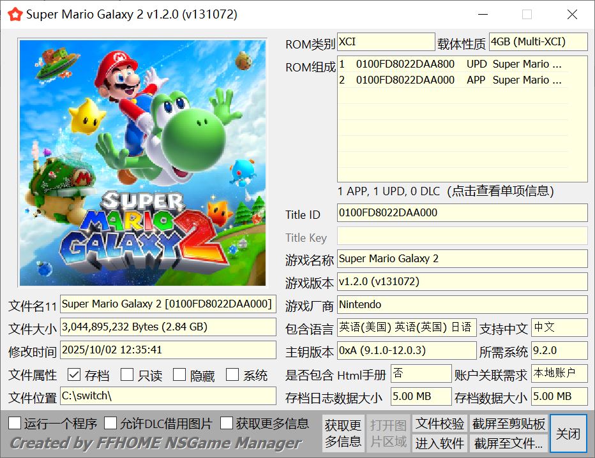The height and width of the screenshot is (458, 595).
Task: Click the 关闭 button
Action: point(568,433)
